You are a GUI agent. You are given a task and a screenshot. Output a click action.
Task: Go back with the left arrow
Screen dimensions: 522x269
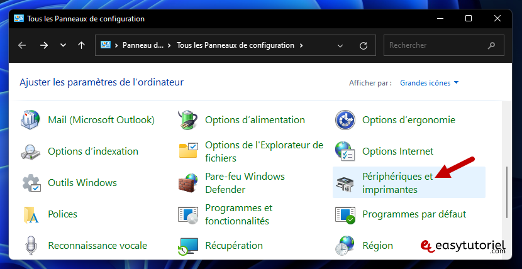pyautogui.click(x=22, y=45)
